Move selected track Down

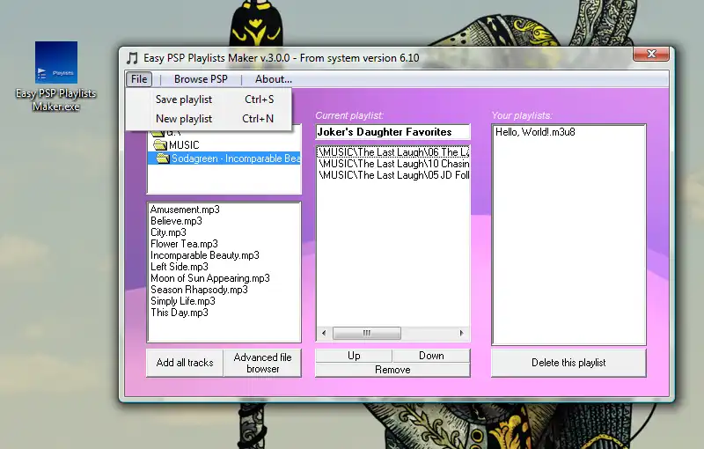[431, 356]
